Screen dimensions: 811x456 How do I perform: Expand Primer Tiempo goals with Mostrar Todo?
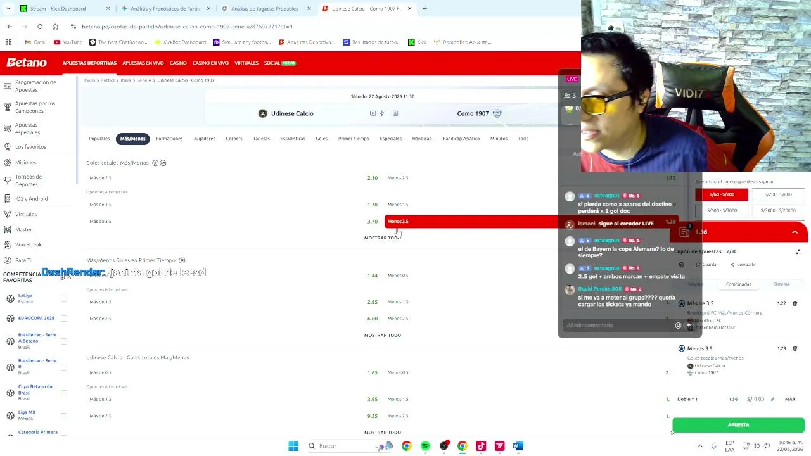[x=383, y=335]
